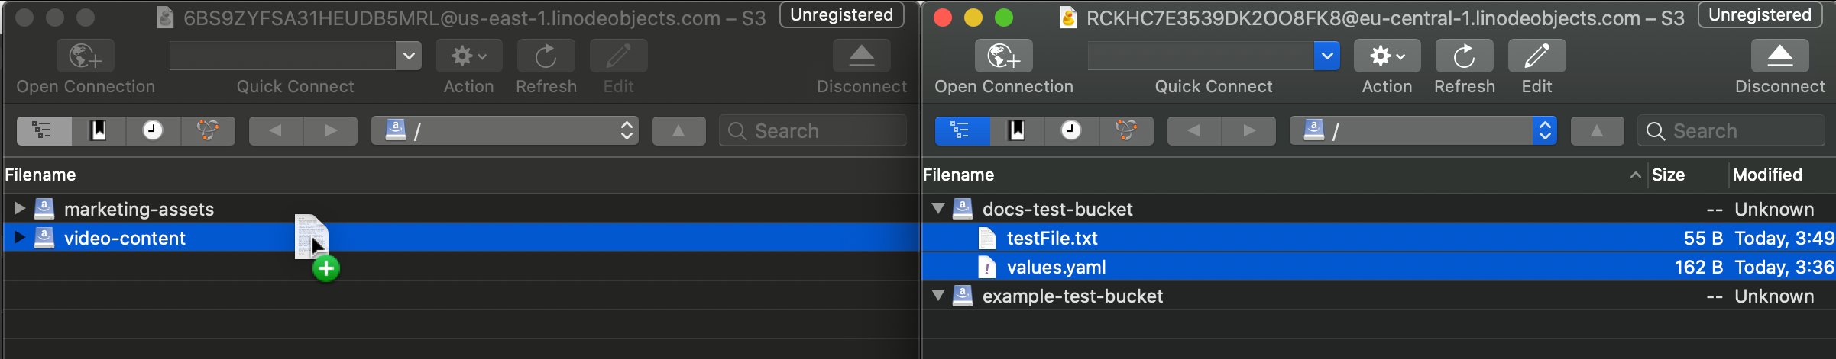
Task: Sort by the Modified column header
Action: pos(1767,175)
